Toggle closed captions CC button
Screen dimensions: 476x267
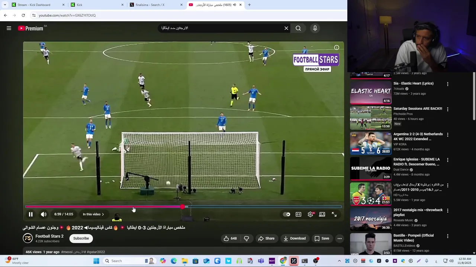(x=298, y=214)
